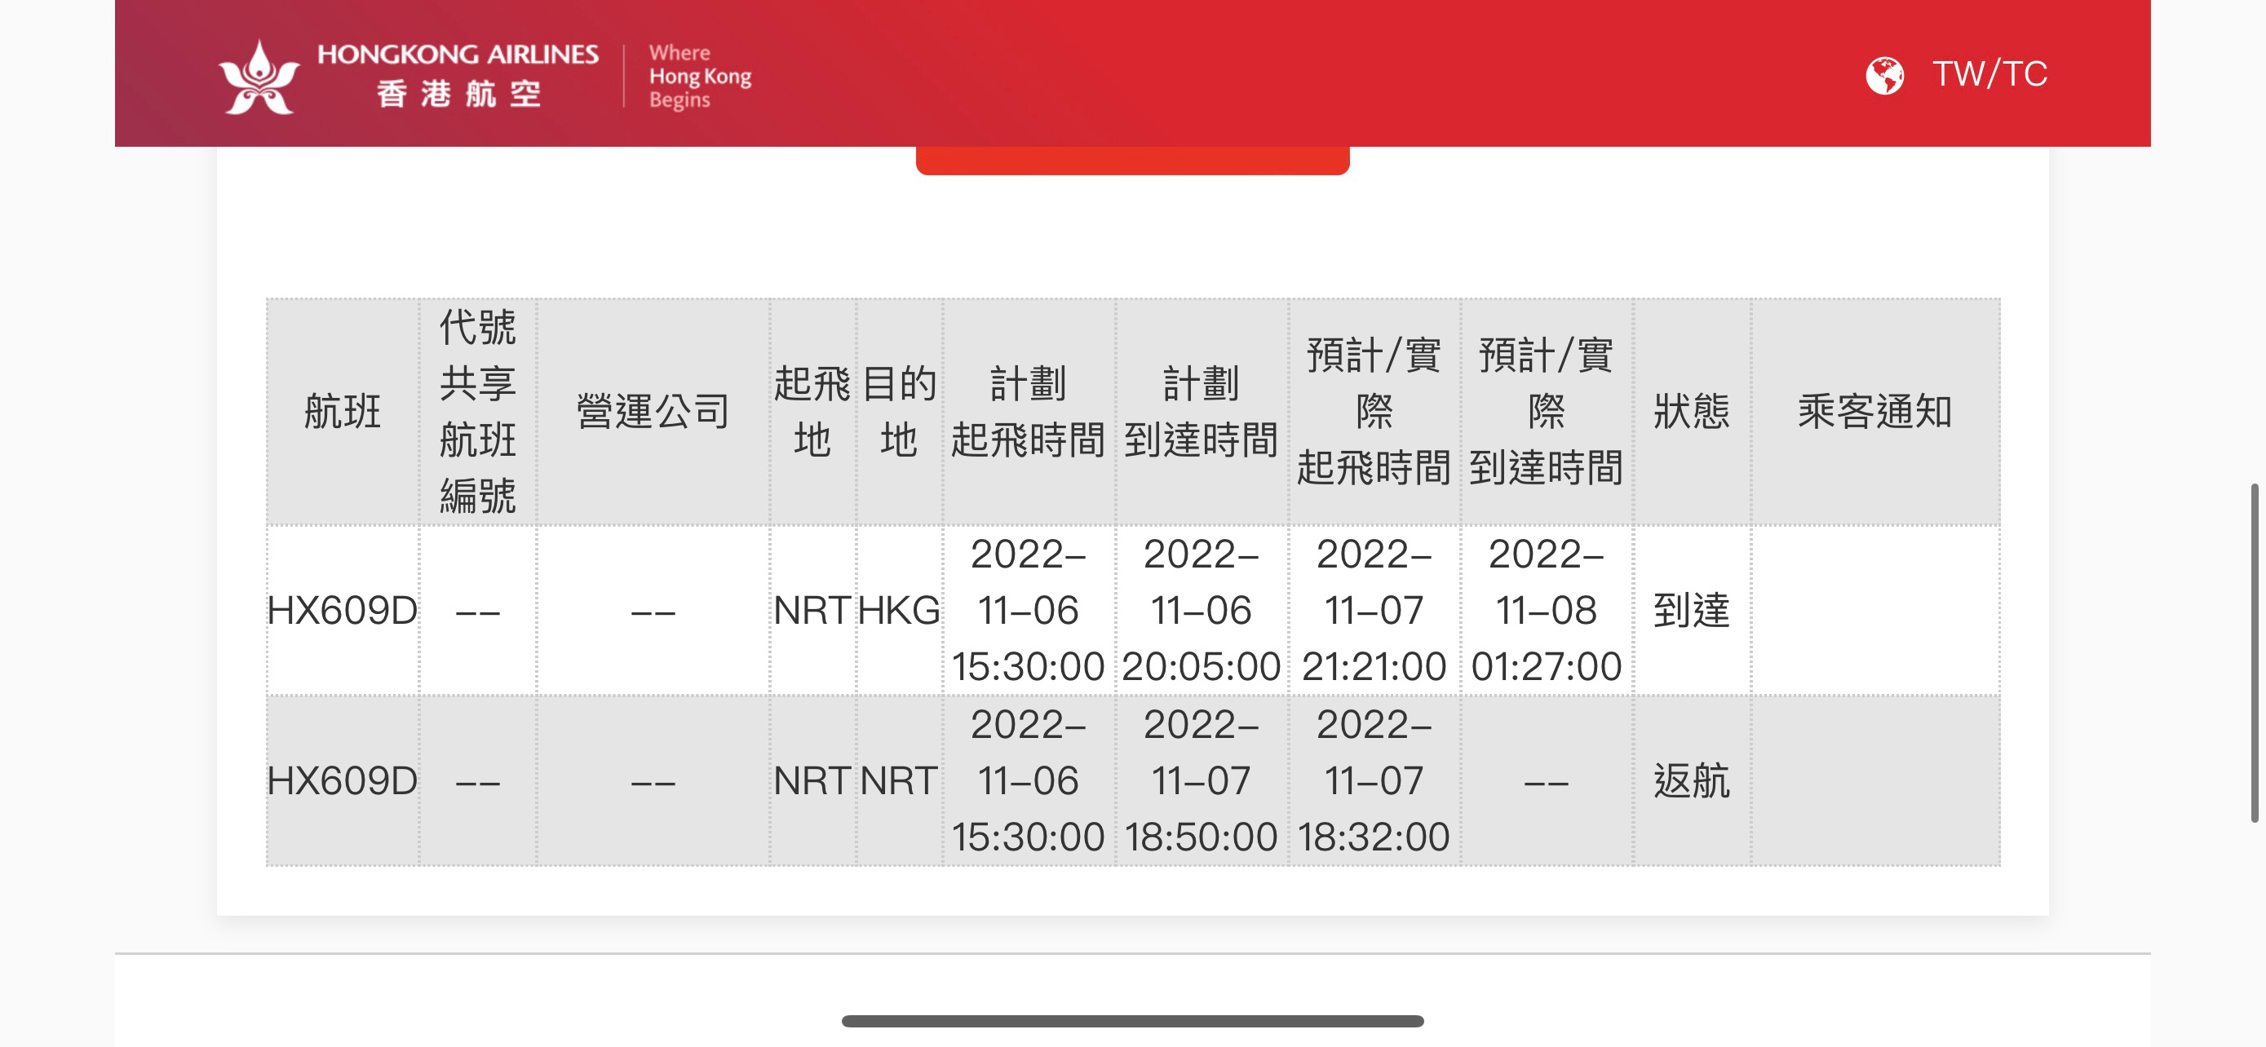Click the 營運公司 column header
Image resolution: width=2266 pixels, height=1047 pixels.
(x=653, y=412)
